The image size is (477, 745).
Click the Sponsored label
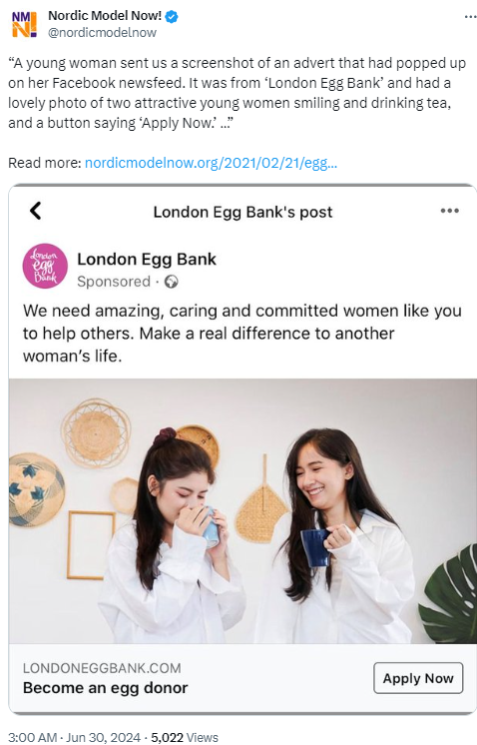(x=114, y=282)
